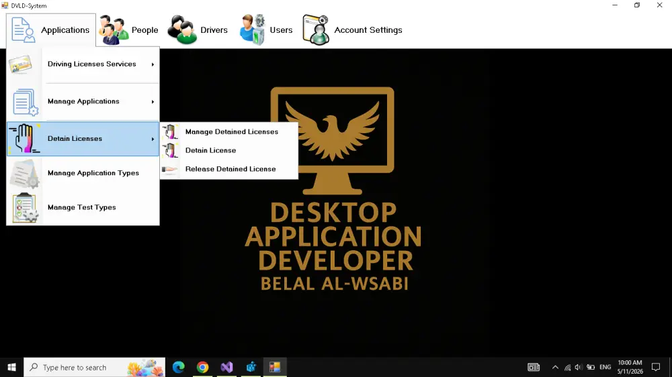Choose Release Detained License
The height and width of the screenshot is (377, 672).
coord(229,169)
